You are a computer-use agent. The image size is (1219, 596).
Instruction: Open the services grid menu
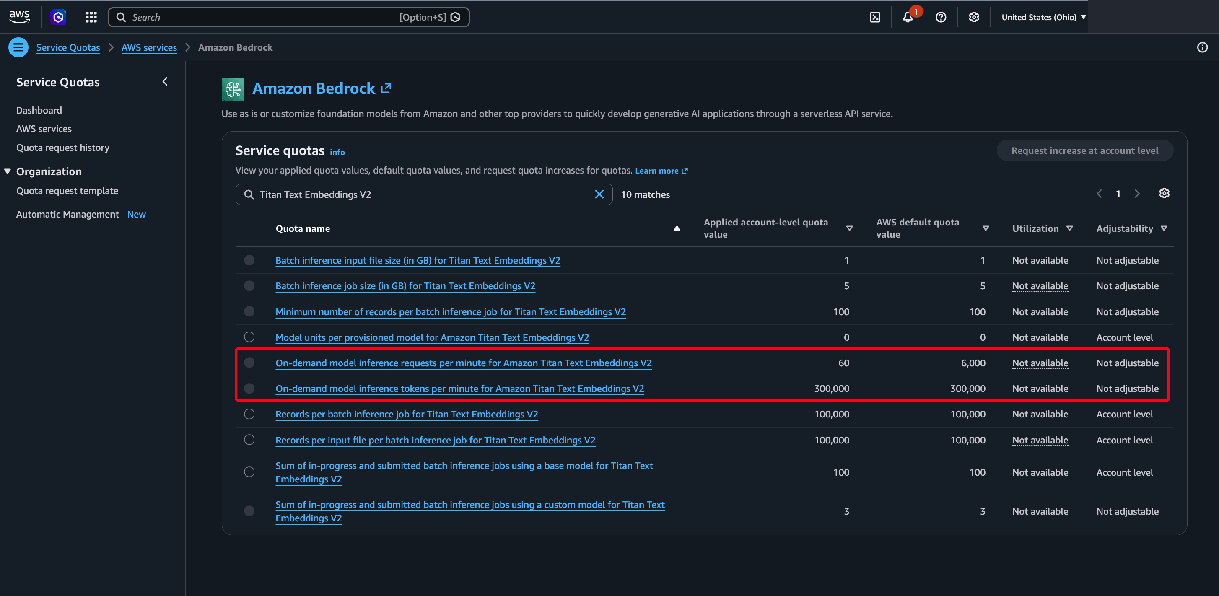tap(91, 17)
